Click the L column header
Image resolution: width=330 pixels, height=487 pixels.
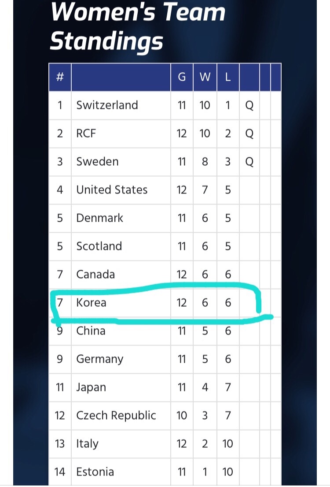pos(227,77)
